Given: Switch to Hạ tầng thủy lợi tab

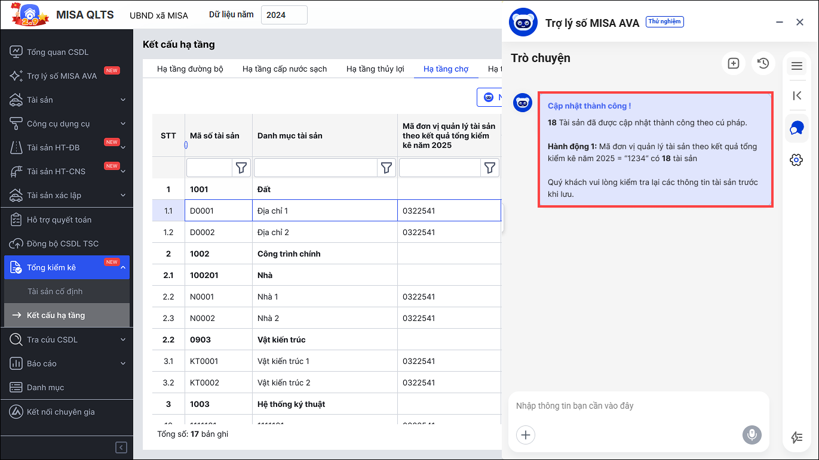Looking at the screenshot, I should click(375, 69).
